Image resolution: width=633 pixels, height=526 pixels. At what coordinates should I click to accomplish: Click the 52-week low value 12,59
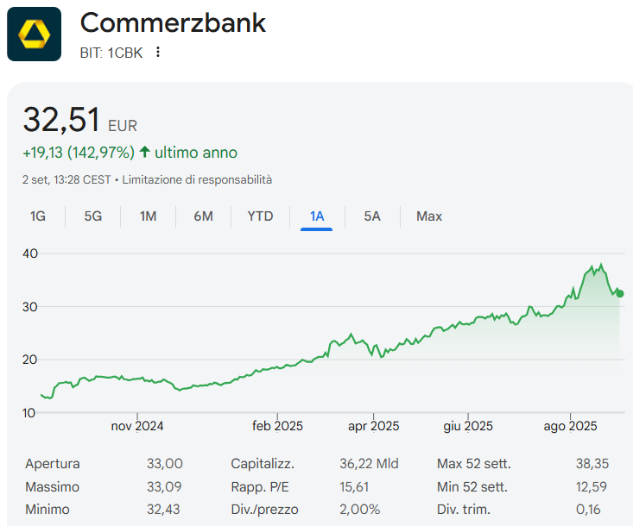[x=592, y=487]
